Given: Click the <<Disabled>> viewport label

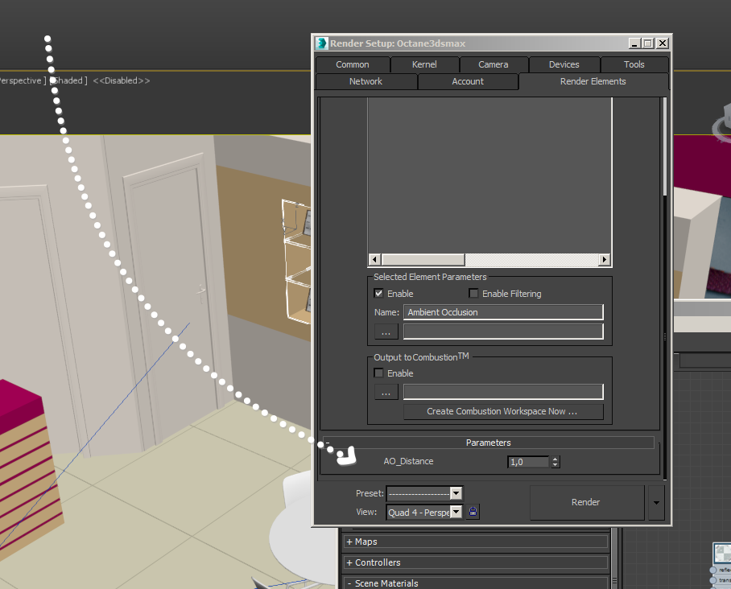Looking at the screenshot, I should [122, 80].
